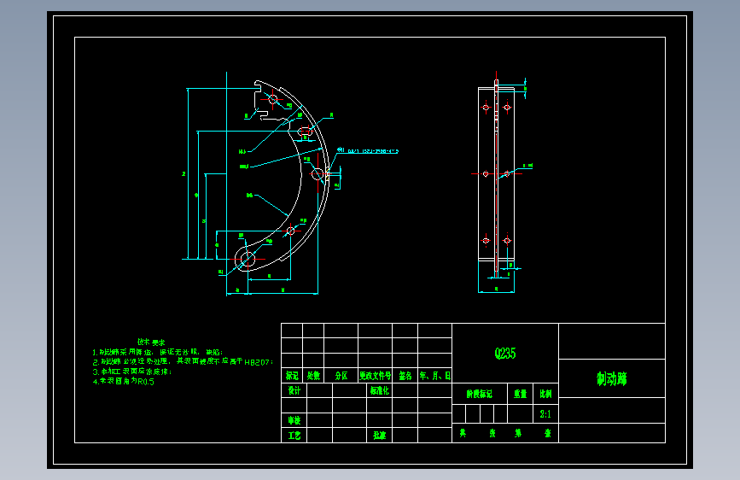Click the "工艺" label cell

click(294, 435)
